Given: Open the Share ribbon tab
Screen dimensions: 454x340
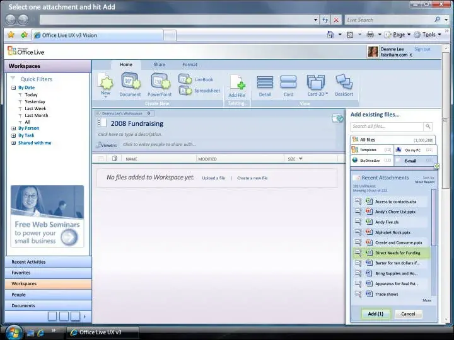Looking at the screenshot, I should [160, 64].
